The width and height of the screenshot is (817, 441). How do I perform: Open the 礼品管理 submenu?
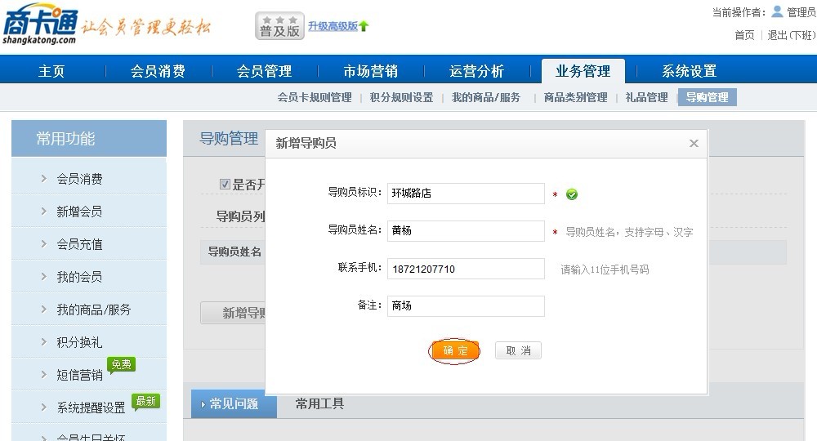[646, 97]
